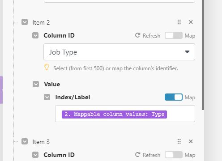The image size is (222, 161).
Task: Disable the Index/Label Map toggle
Action: [x=174, y=97]
